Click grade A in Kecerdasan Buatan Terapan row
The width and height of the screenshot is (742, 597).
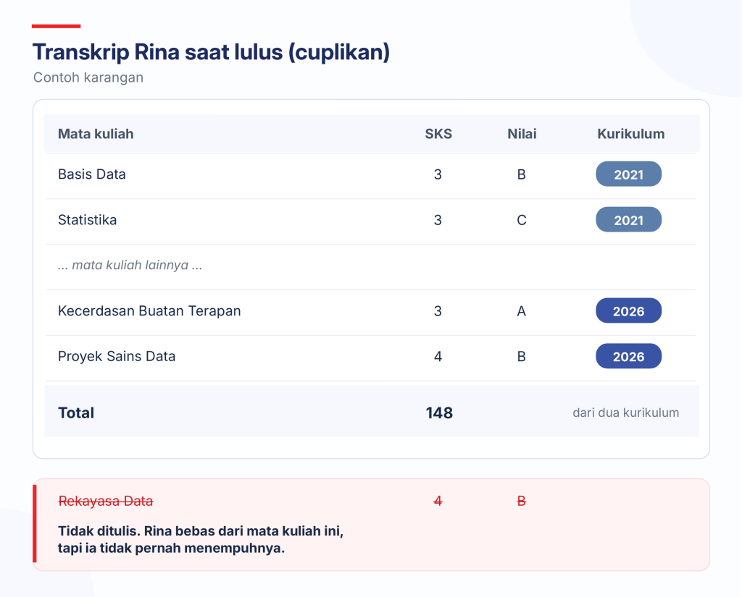[x=522, y=311]
